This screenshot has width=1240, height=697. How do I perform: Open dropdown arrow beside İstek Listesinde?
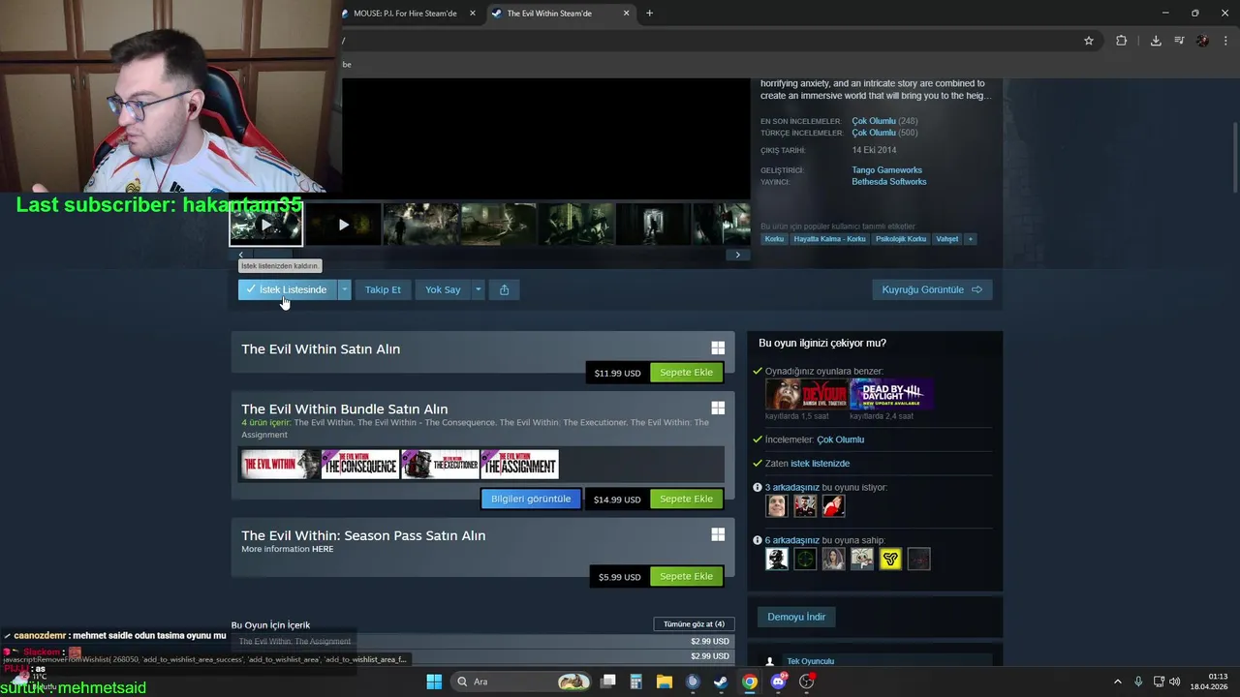click(x=344, y=289)
